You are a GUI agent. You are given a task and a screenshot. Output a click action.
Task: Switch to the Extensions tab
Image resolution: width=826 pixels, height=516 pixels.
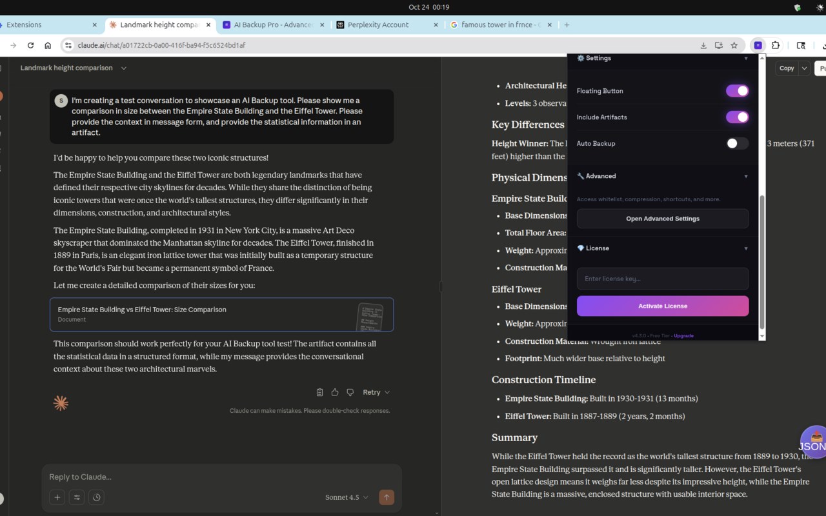pyautogui.click(x=45, y=25)
